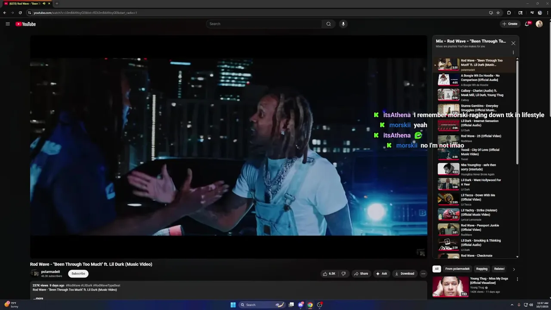Image resolution: width=551 pixels, height=310 pixels.
Task: Expand description with ...more
Action: pyautogui.click(x=38, y=298)
